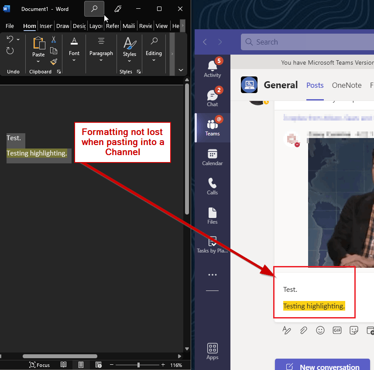This screenshot has width=374, height=370.
Task: Select Teams icon in sidebar
Action: pos(212,127)
